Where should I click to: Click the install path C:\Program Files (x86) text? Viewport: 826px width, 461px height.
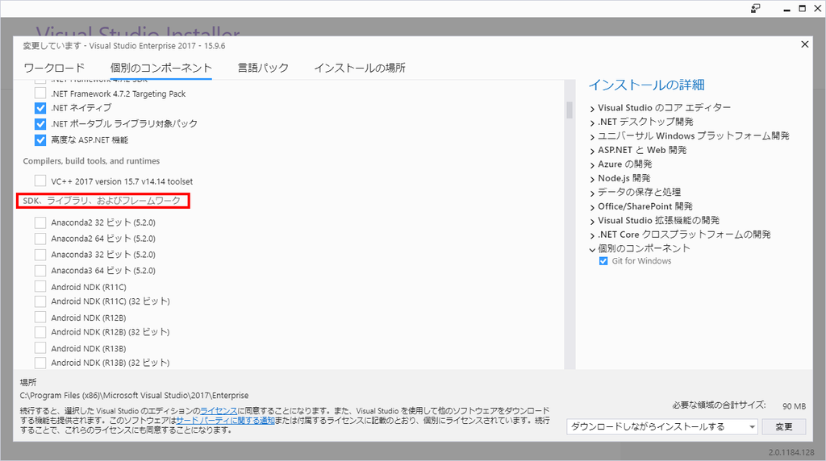pos(134,395)
